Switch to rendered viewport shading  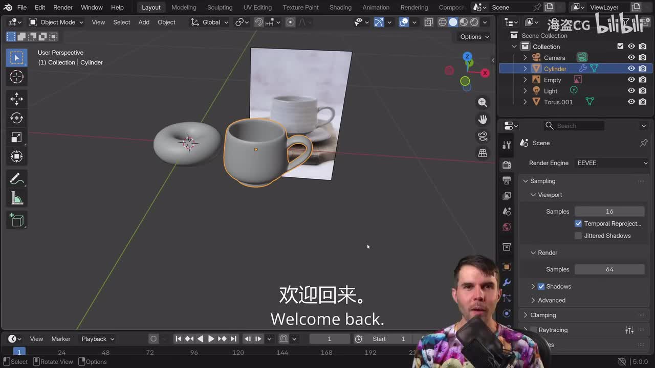click(x=474, y=22)
